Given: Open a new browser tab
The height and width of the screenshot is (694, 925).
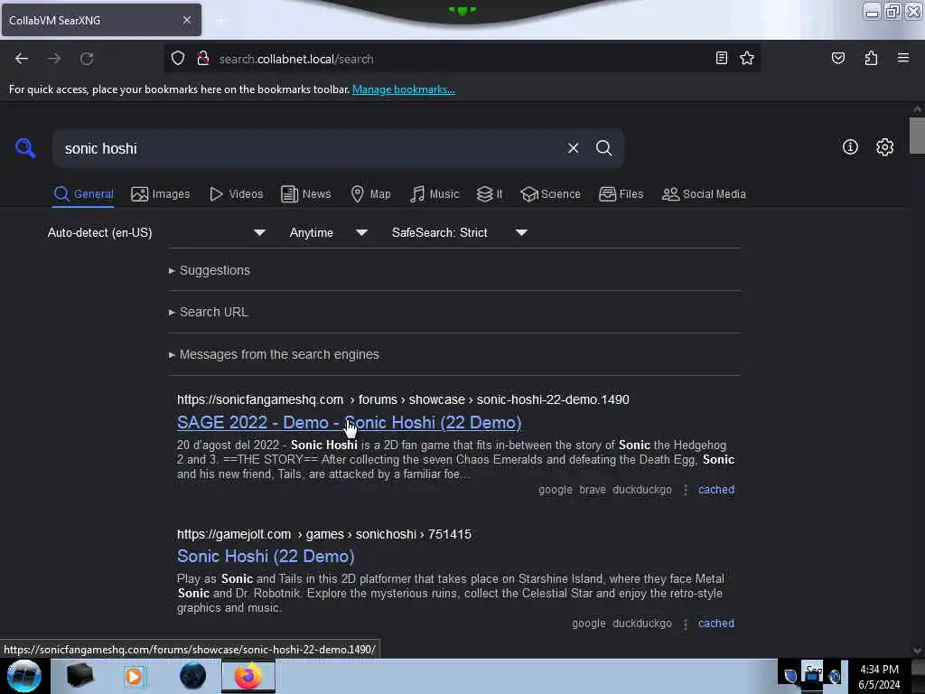Looking at the screenshot, I should tap(220, 21).
